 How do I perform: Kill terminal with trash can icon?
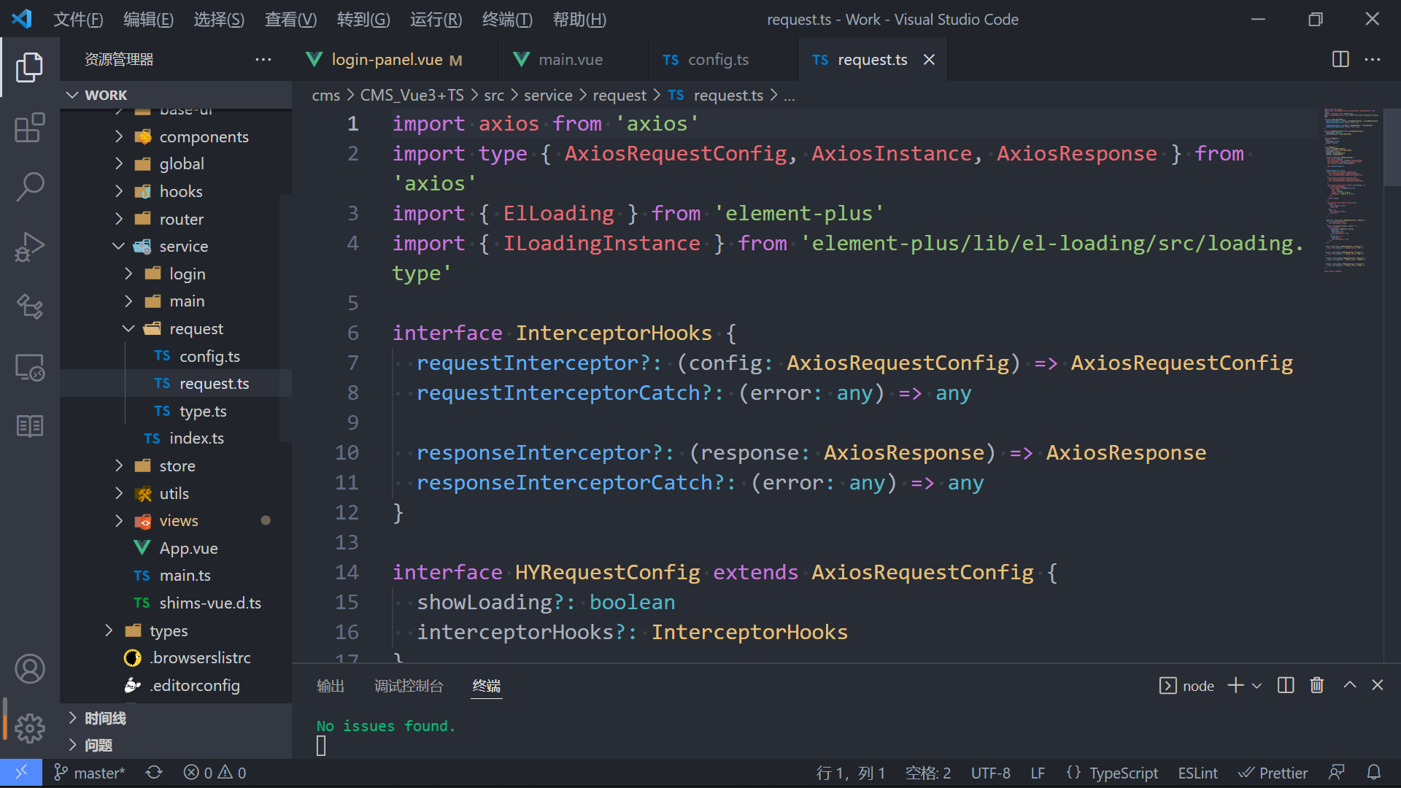pyautogui.click(x=1316, y=685)
